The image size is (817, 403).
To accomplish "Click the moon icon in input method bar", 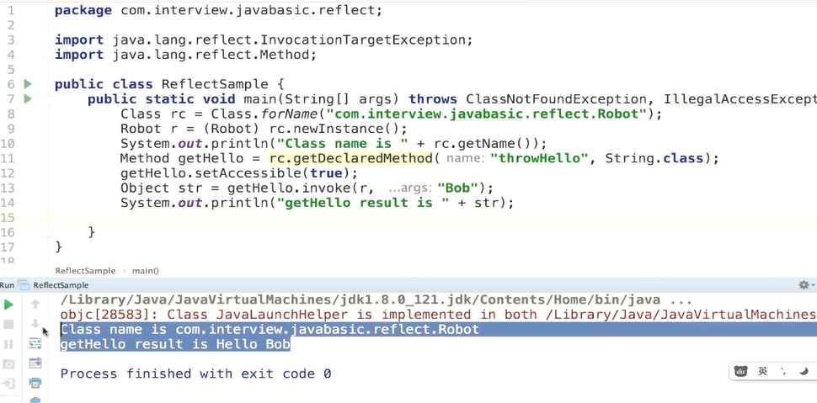I will [804, 371].
